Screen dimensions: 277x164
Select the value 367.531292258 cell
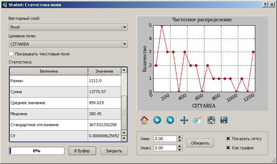click(x=104, y=125)
